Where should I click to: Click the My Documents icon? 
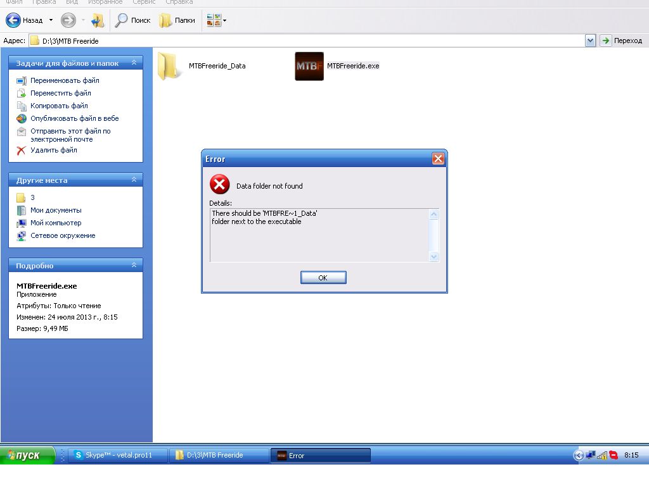[x=21, y=210]
